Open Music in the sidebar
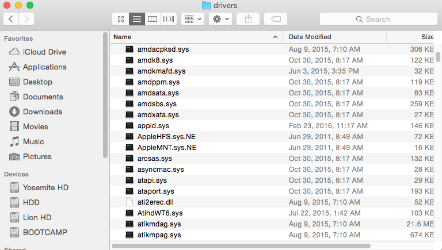Viewport: 442px width, 250px height. click(26, 141)
